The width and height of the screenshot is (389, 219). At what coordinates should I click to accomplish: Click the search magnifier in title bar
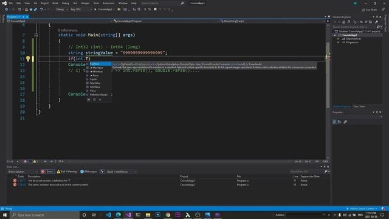[x=182, y=3]
